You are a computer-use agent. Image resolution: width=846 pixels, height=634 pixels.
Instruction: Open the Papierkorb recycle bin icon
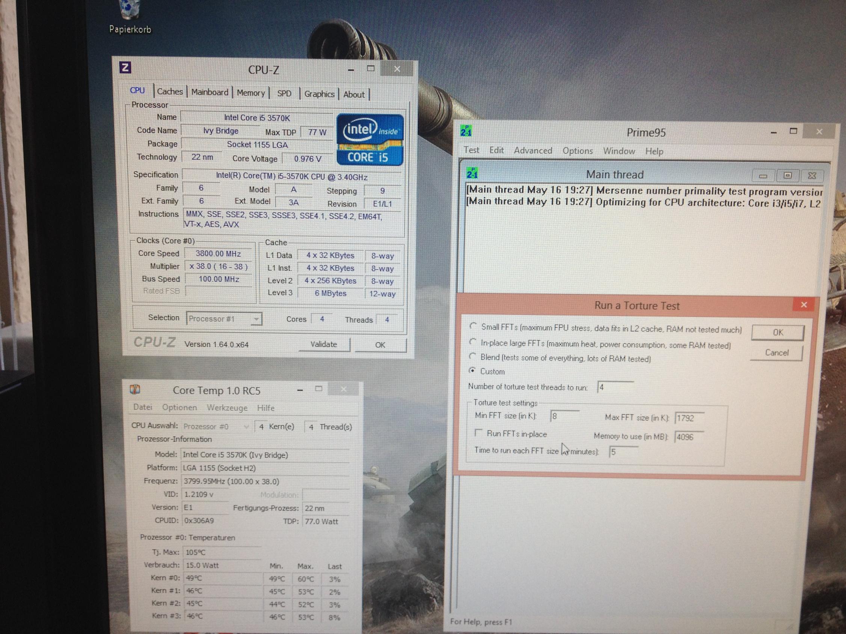click(x=130, y=12)
